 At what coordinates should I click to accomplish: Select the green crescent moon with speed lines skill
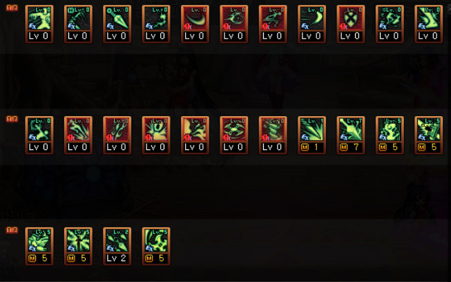coord(311,24)
